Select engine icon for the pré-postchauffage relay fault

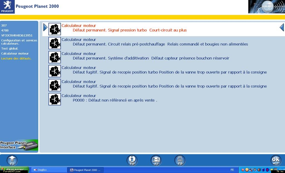click(55, 43)
